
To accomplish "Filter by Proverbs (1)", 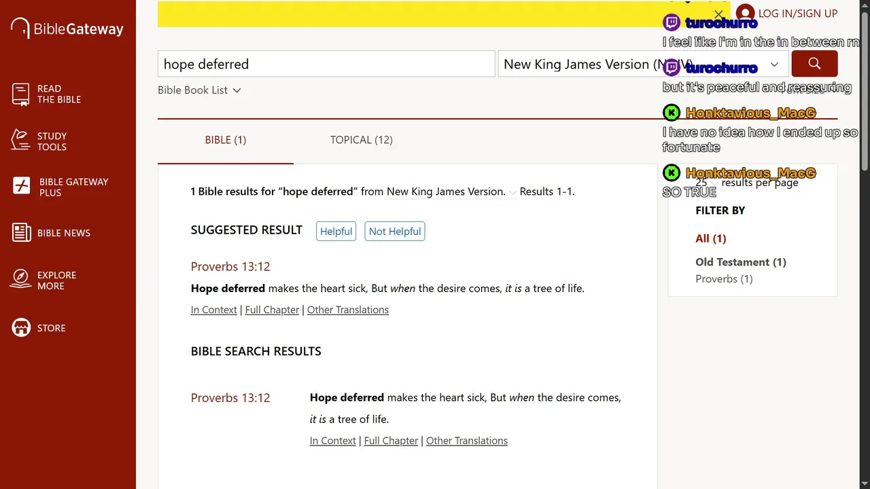I will pyautogui.click(x=724, y=279).
